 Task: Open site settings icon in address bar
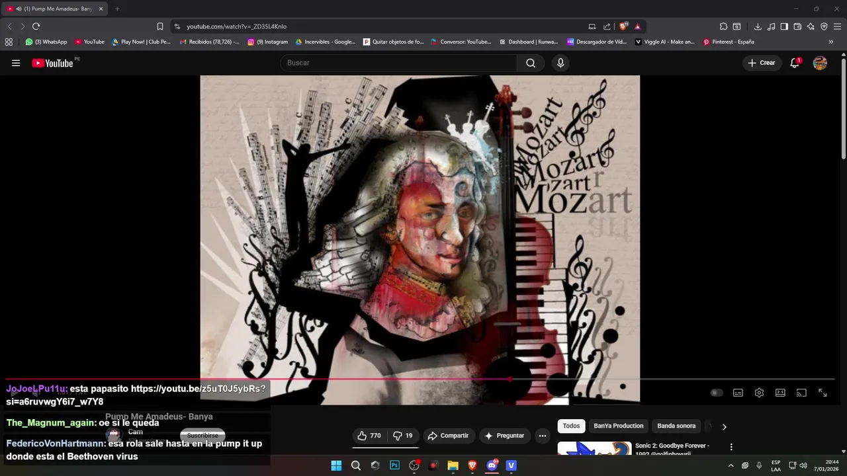177,26
